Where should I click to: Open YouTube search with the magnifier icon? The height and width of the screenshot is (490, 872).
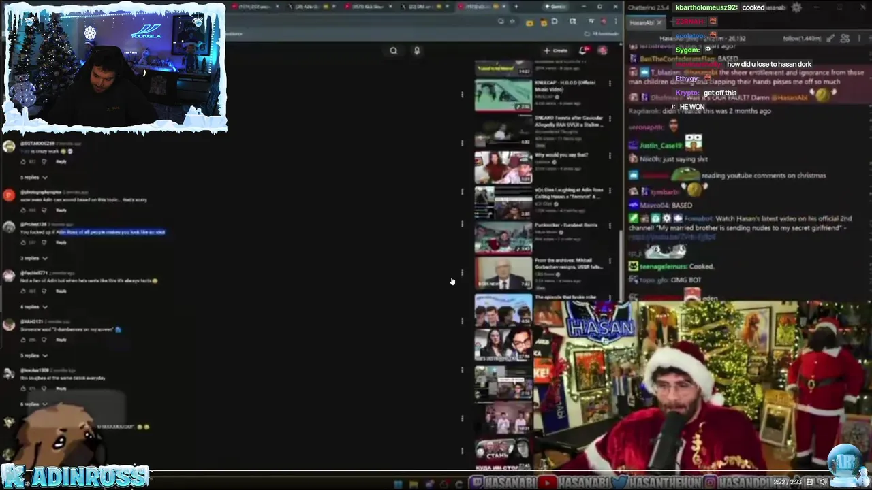(393, 50)
